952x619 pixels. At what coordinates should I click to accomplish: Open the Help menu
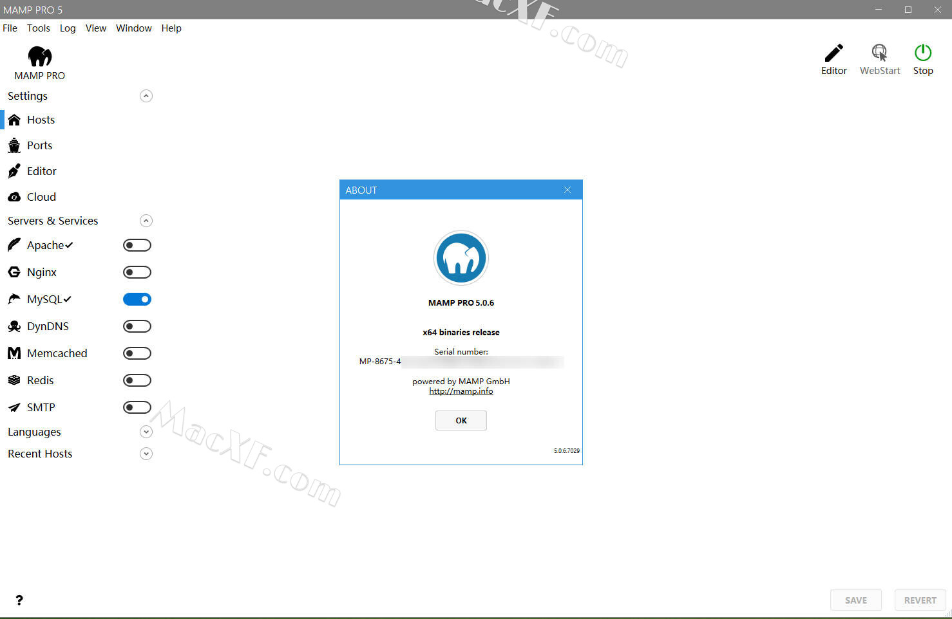pyautogui.click(x=171, y=28)
